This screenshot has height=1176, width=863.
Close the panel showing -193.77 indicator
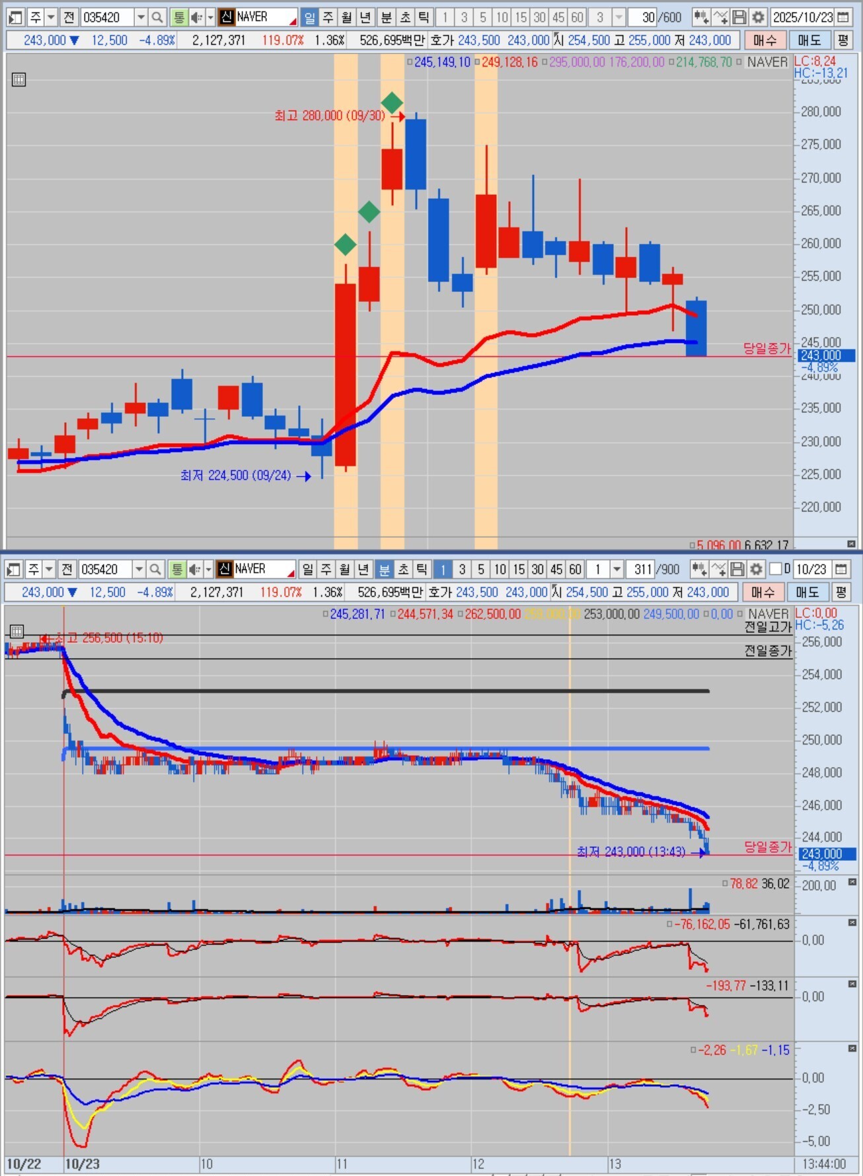[x=852, y=984]
